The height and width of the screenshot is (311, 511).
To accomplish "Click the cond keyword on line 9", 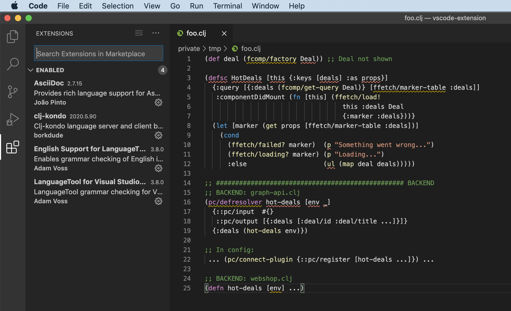I will (x=231, y=135).
